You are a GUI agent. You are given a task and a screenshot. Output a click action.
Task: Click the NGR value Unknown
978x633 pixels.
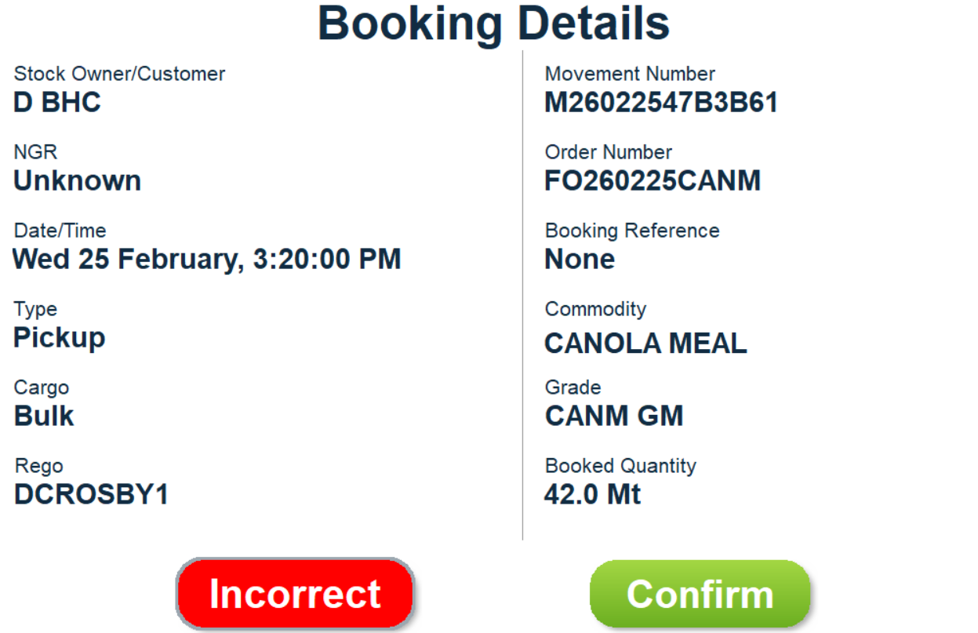(78, 181)
